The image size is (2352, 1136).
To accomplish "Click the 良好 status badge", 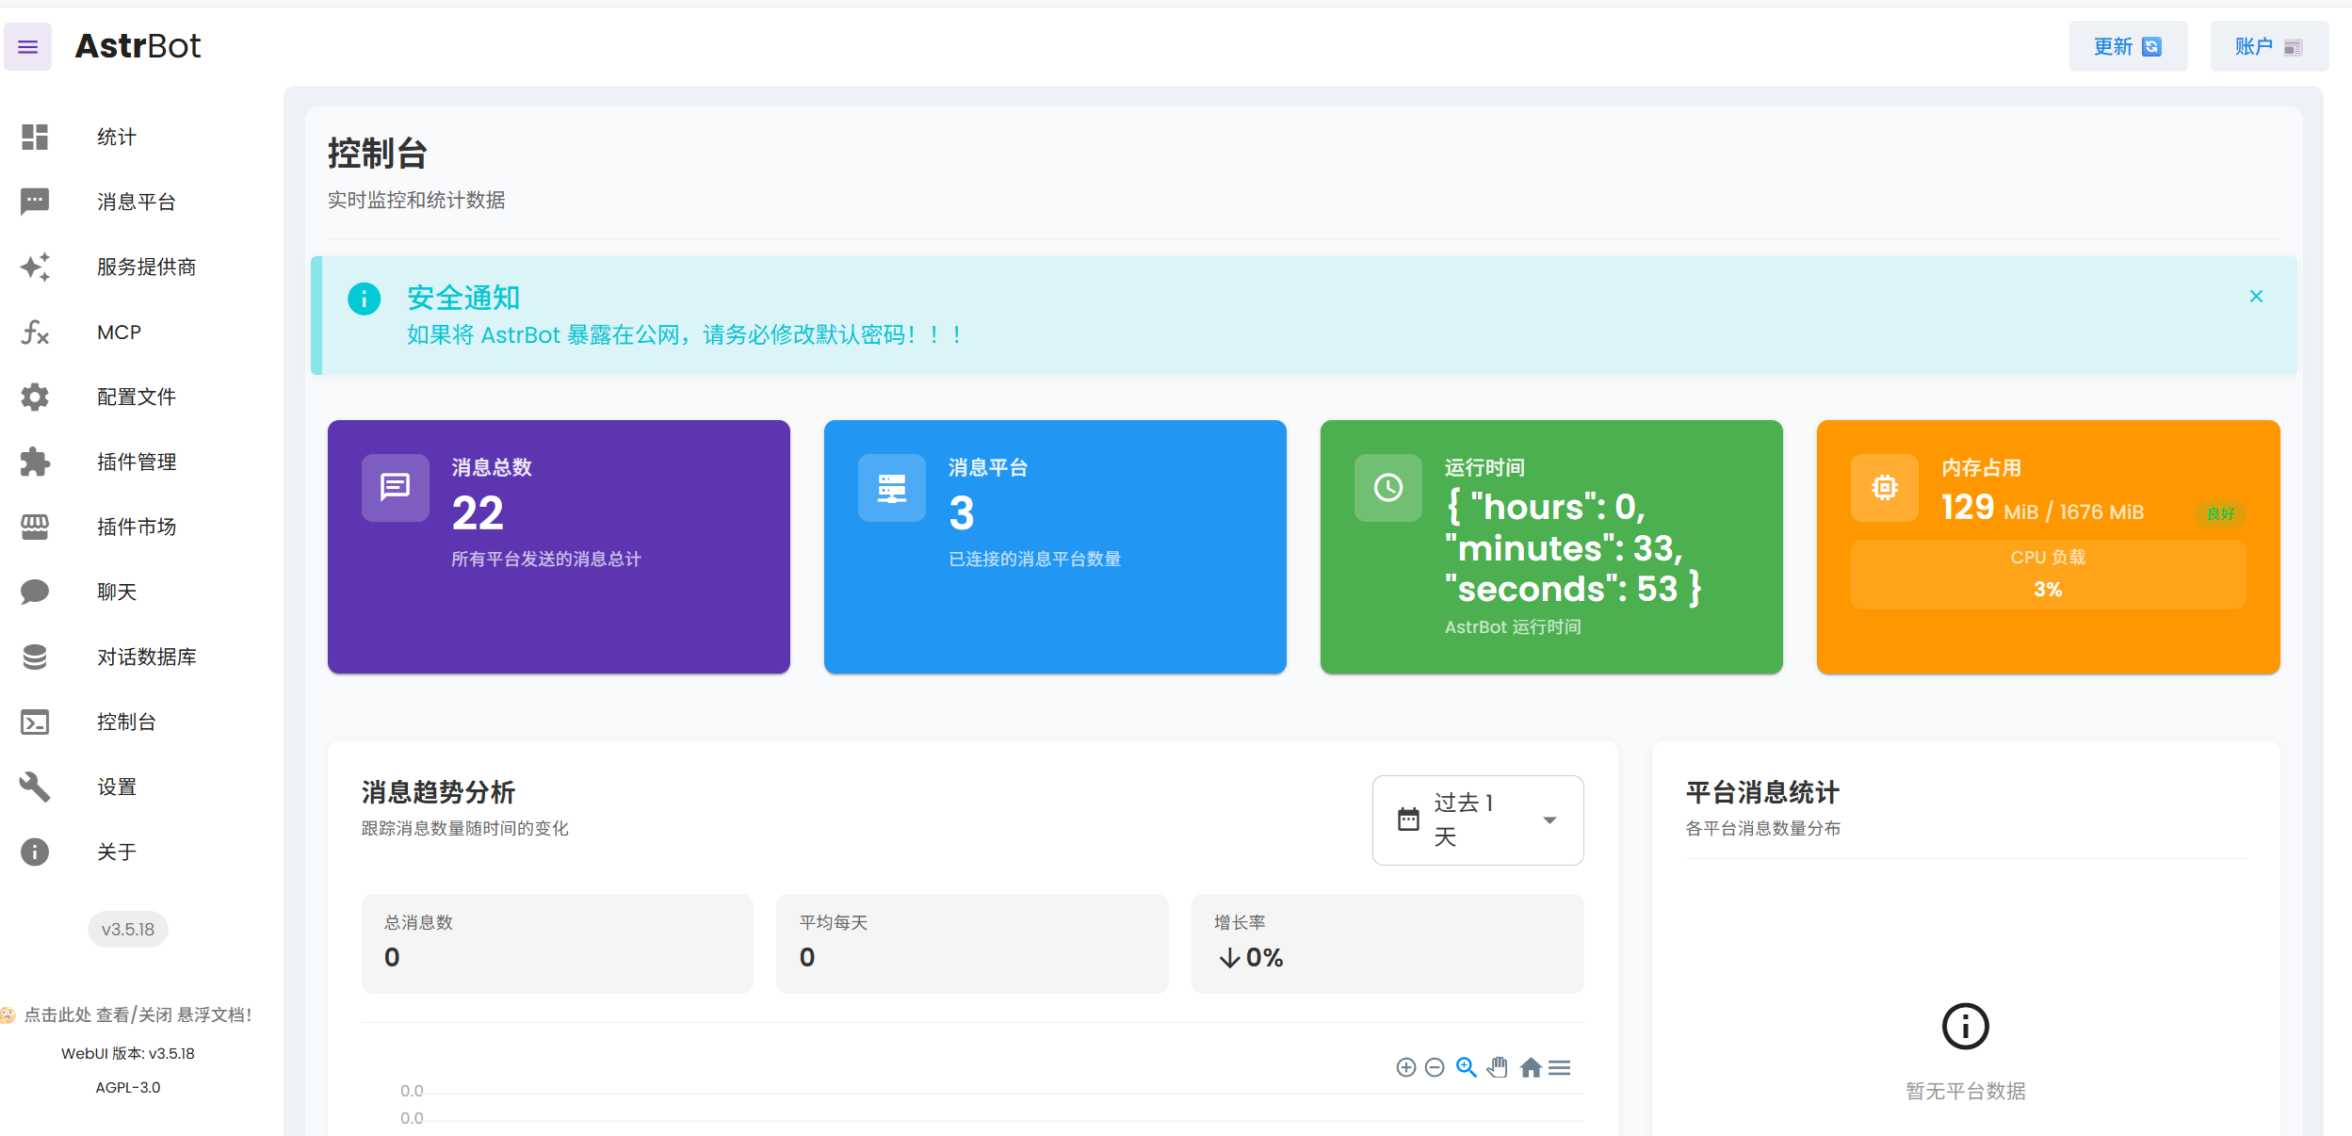I will click(x=2221, y=513).
